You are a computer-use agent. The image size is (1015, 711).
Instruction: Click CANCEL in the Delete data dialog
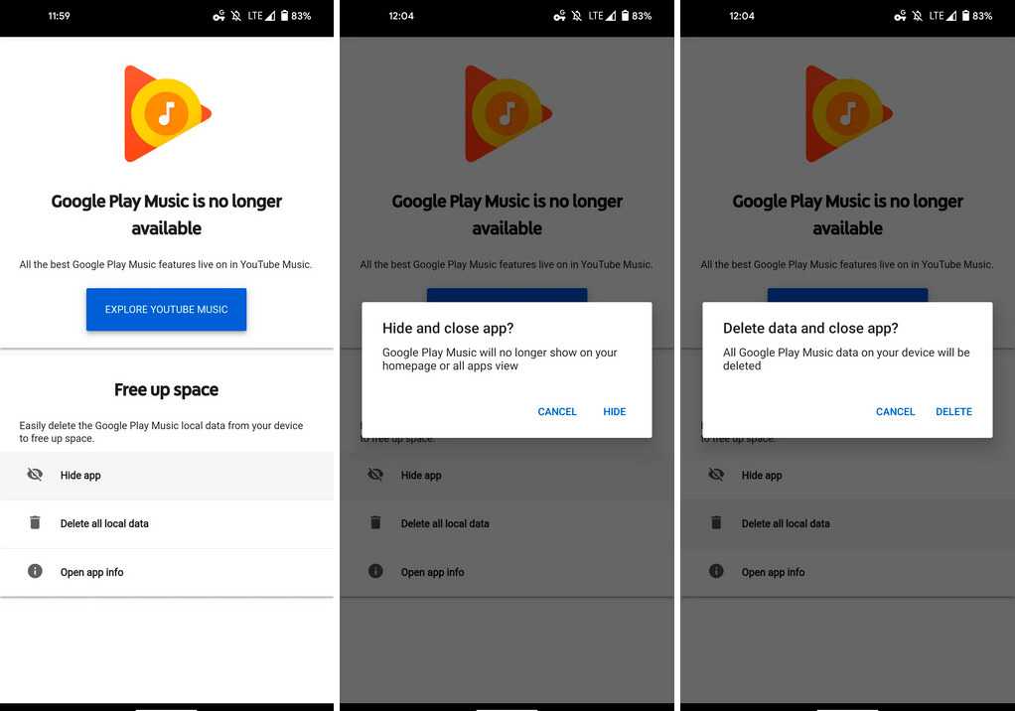[x=895, y=411]
